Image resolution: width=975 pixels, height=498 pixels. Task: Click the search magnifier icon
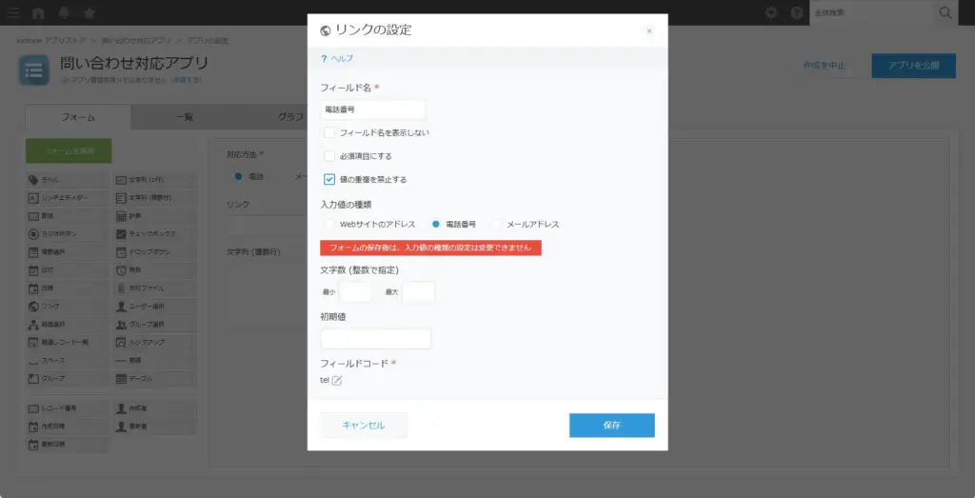click(x=945, y=12)
